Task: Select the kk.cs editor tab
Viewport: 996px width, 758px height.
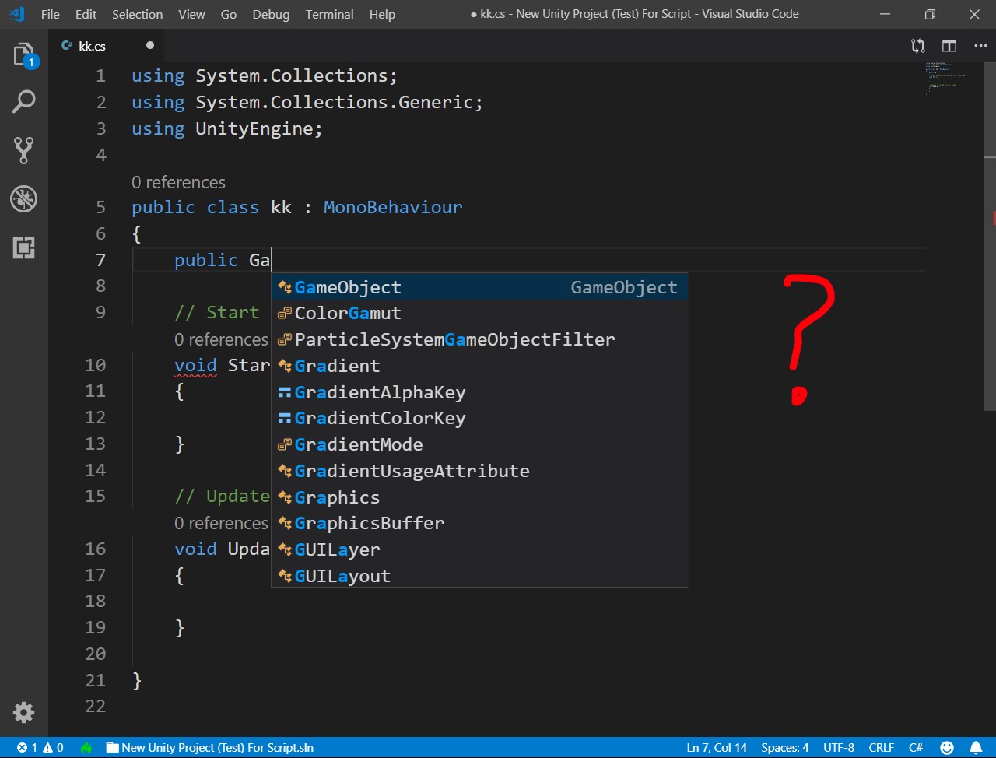Action: [x=107, y=46]
